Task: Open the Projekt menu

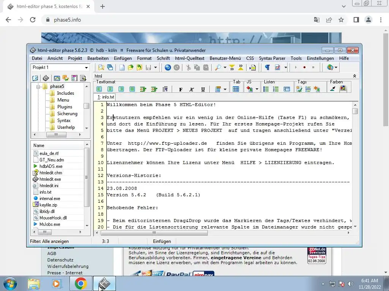Action: point(75,58)
